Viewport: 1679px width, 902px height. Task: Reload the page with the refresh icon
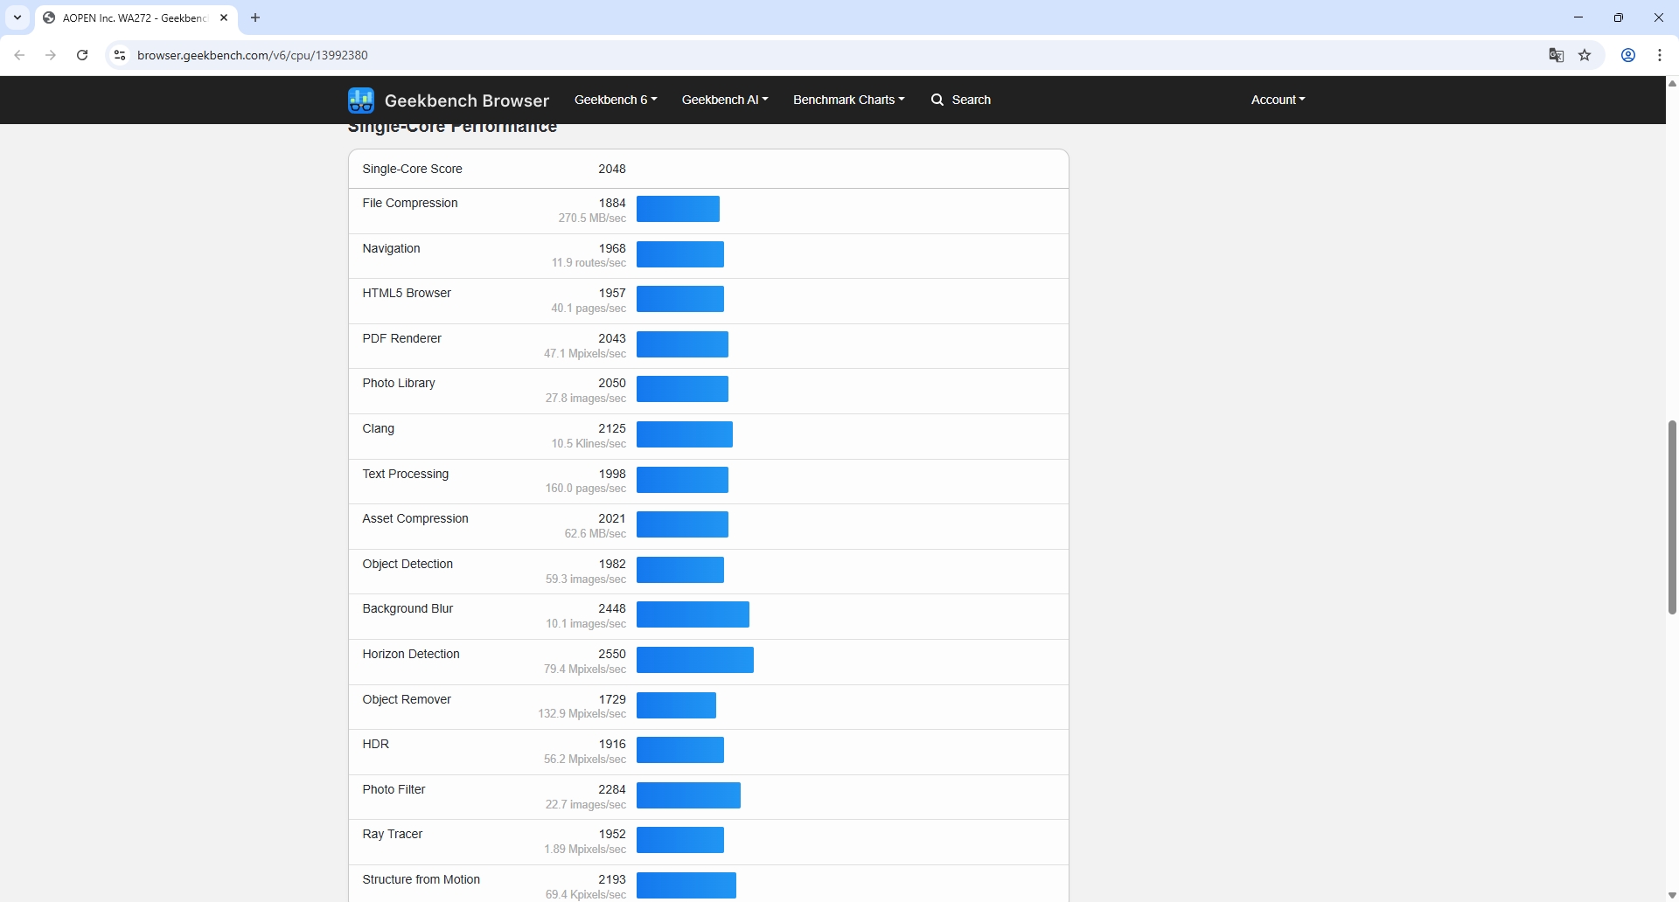(82, 55)
